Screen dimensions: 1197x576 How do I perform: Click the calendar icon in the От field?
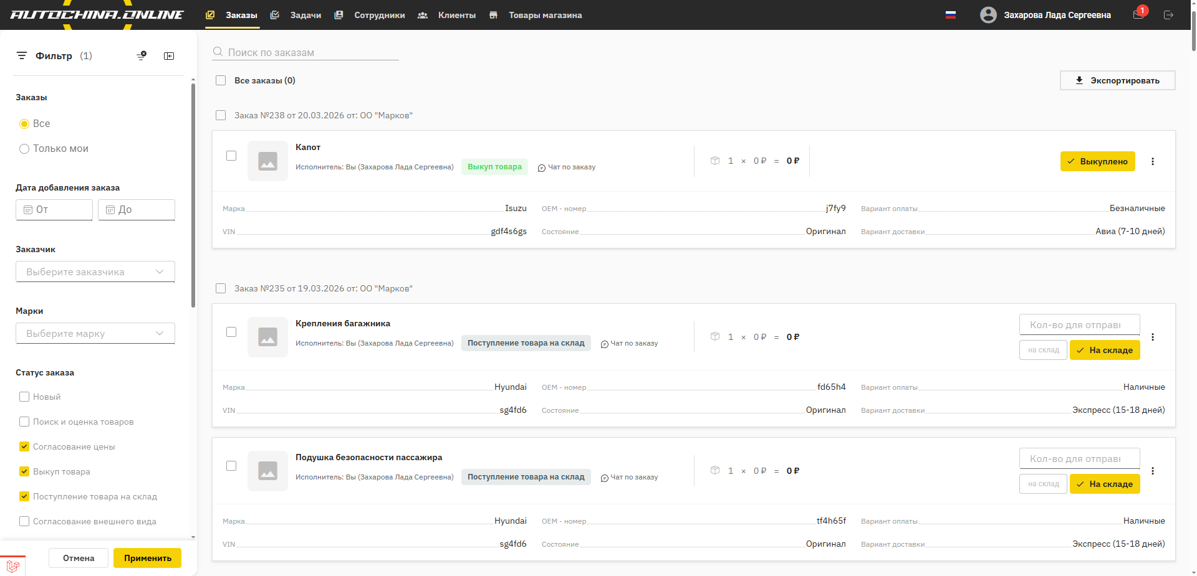[28, 210]
